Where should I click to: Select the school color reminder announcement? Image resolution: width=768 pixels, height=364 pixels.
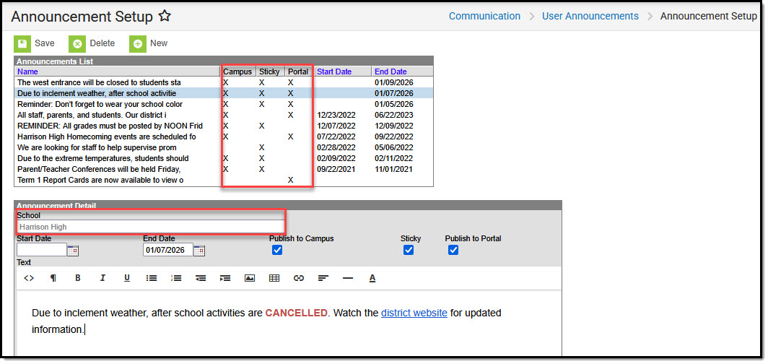click(224, 104)
